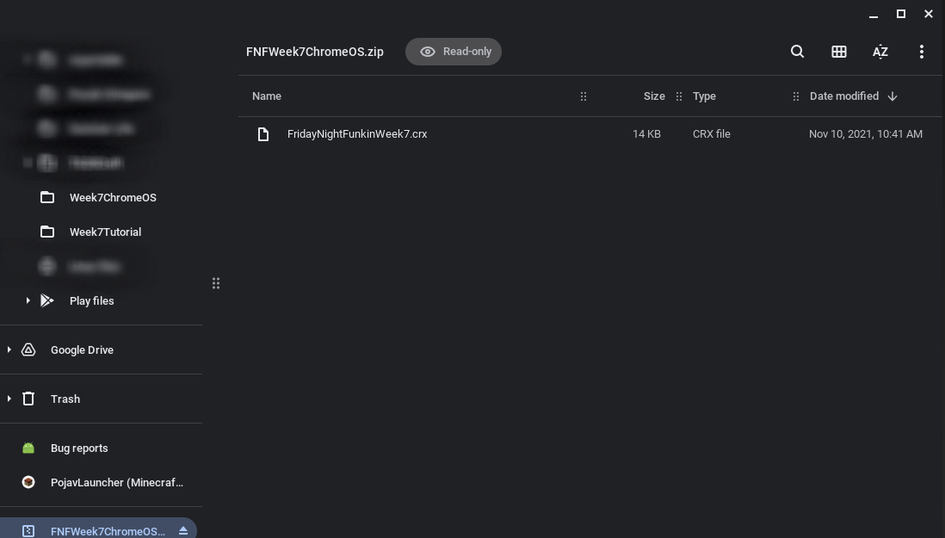Select the FridayNightFunkinWeek7.crx file
This screenshot has height=538, width=945.
(x=590, y=134)
